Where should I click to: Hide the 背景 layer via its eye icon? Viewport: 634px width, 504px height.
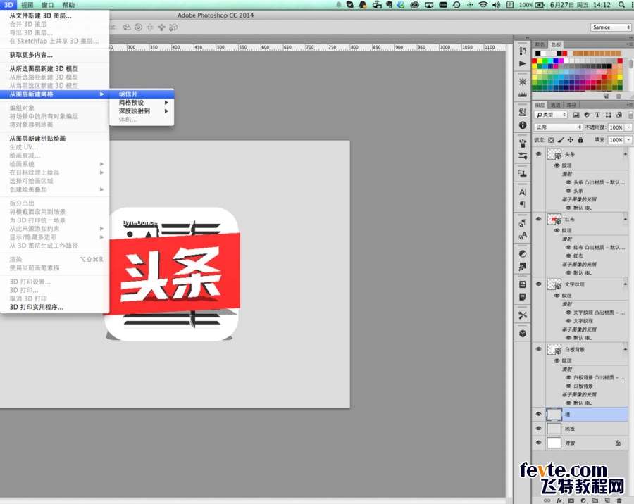point(539,443)
